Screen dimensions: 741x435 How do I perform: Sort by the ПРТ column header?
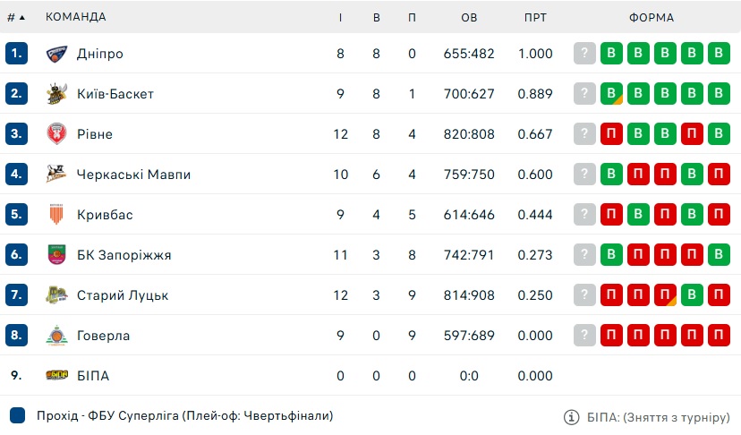coord(535,18)
